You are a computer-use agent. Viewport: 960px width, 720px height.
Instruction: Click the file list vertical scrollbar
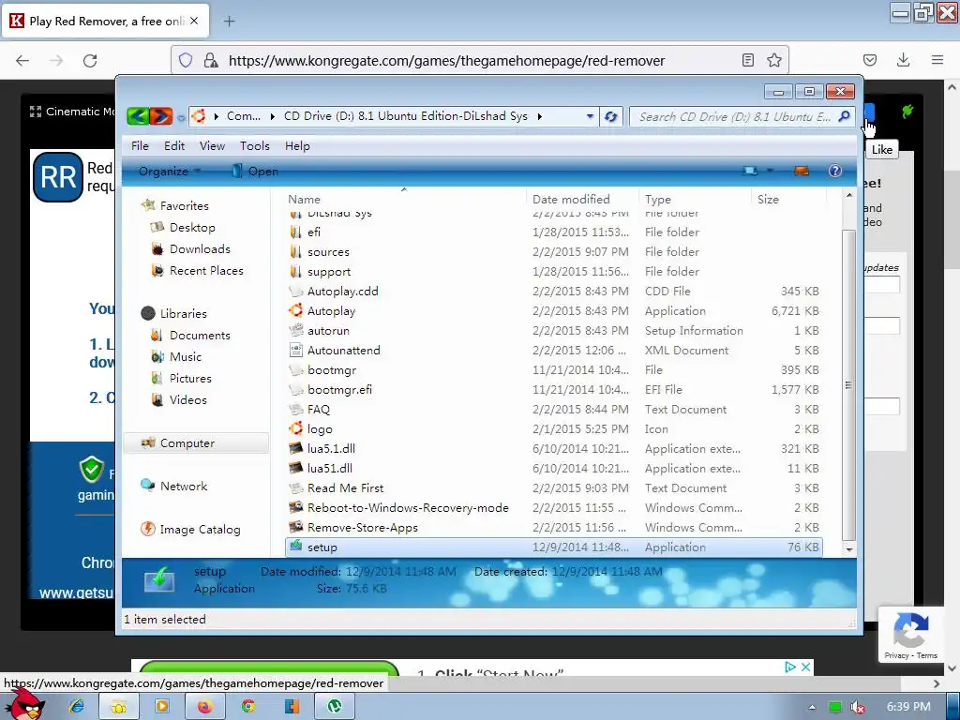coord(848,385)
